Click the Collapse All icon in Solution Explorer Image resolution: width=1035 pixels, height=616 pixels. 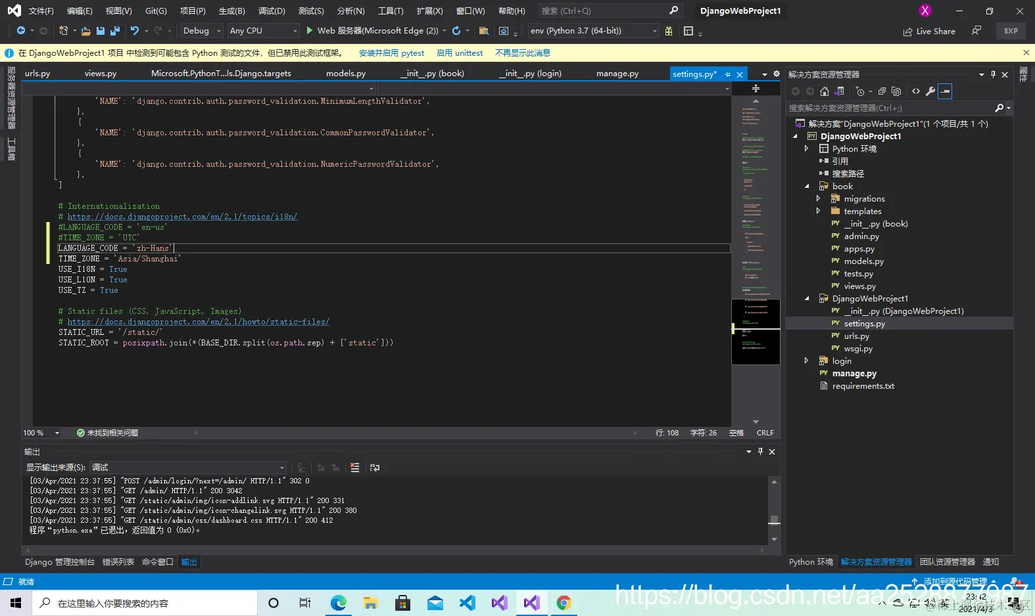(x=882, y=91)
